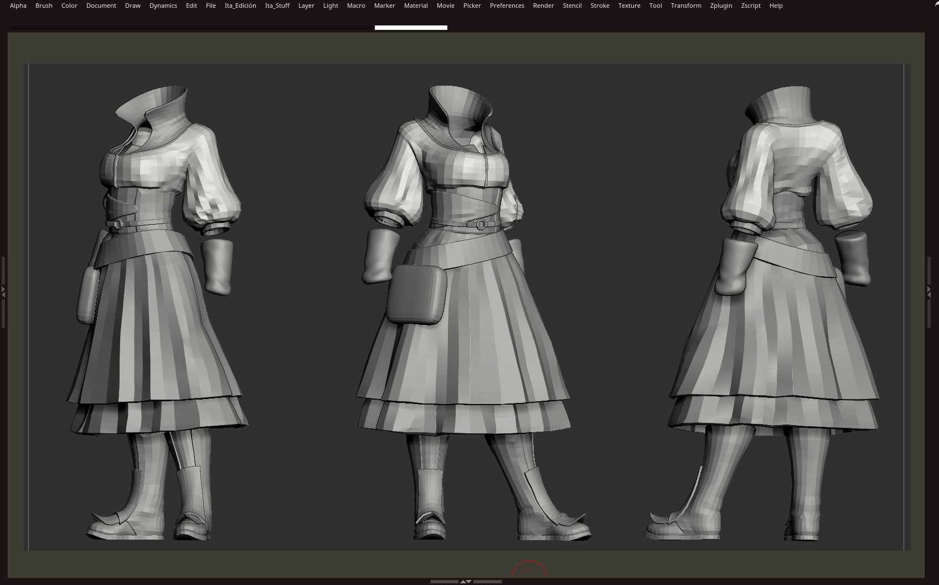Screen dimensions: 939x585
Task: Open the Brush menu
Action: 44,6
